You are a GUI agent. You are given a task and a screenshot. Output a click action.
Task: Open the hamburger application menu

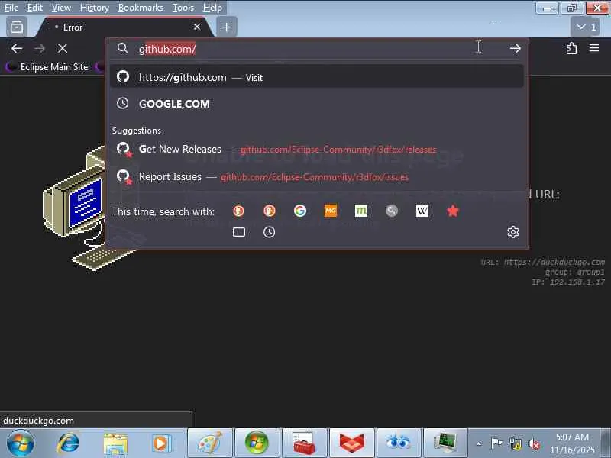tap(594, 48)
